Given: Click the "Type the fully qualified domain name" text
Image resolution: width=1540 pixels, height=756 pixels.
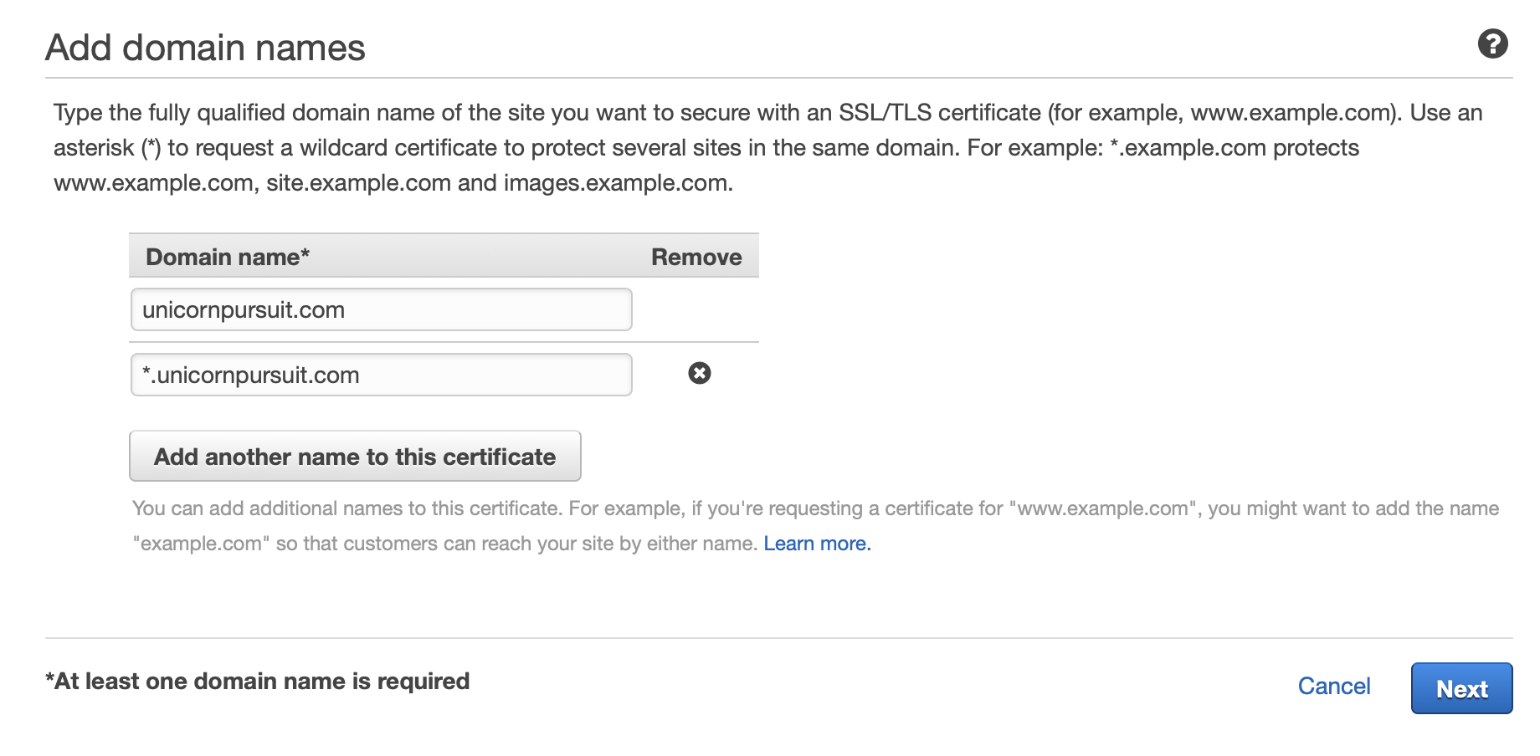Looking at the screenshot, I should pyautogui.click(x=251, y=113).
